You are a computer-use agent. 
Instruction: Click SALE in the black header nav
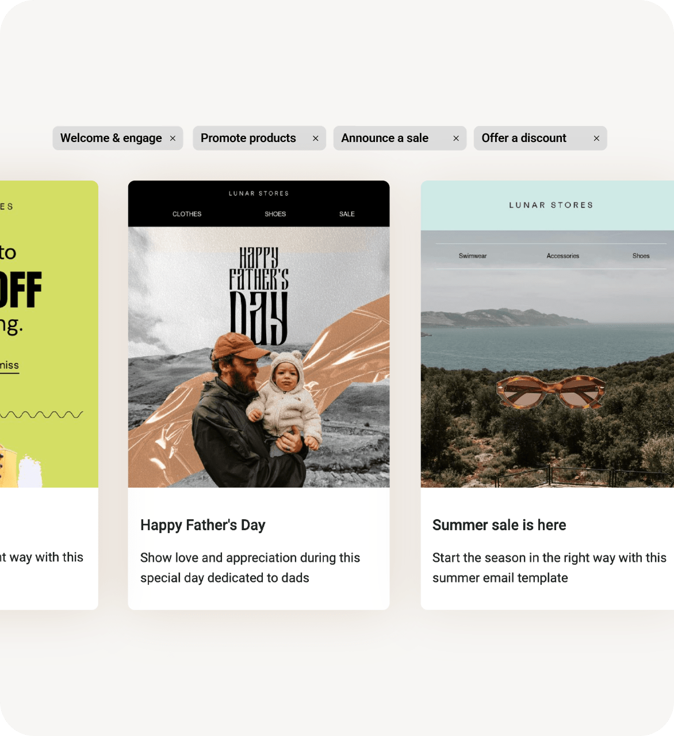coord(347,214)
